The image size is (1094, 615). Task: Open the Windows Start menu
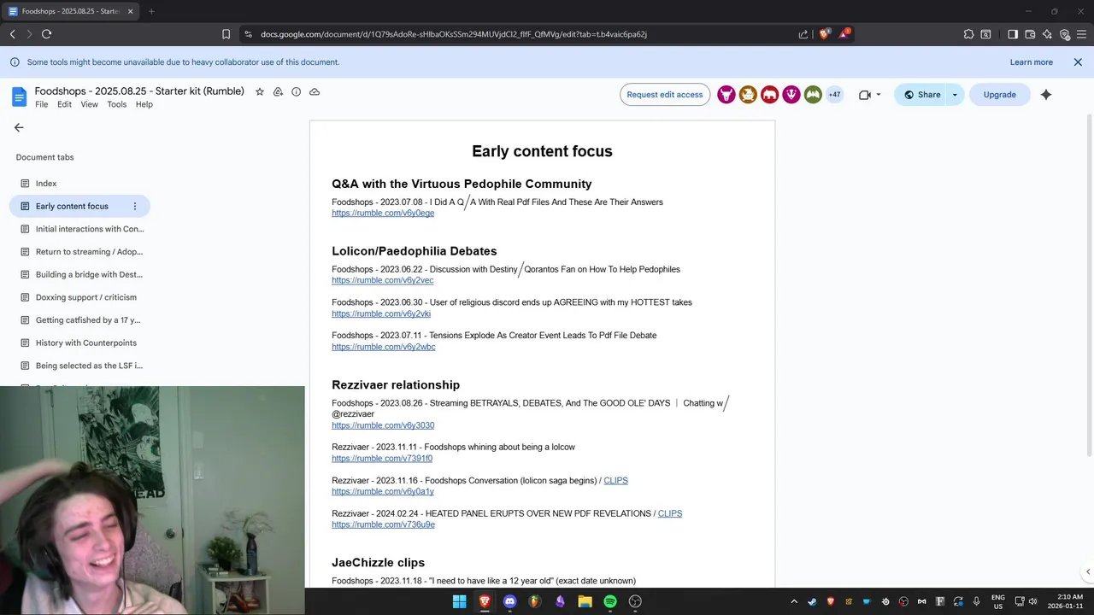click(x=460, y=601)
